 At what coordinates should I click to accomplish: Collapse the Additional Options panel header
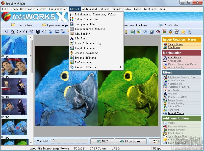[x=182, y=118]
